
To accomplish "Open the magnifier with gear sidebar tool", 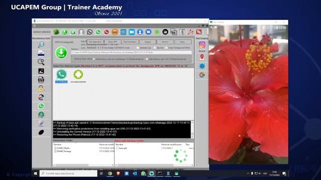I will 41,62.
